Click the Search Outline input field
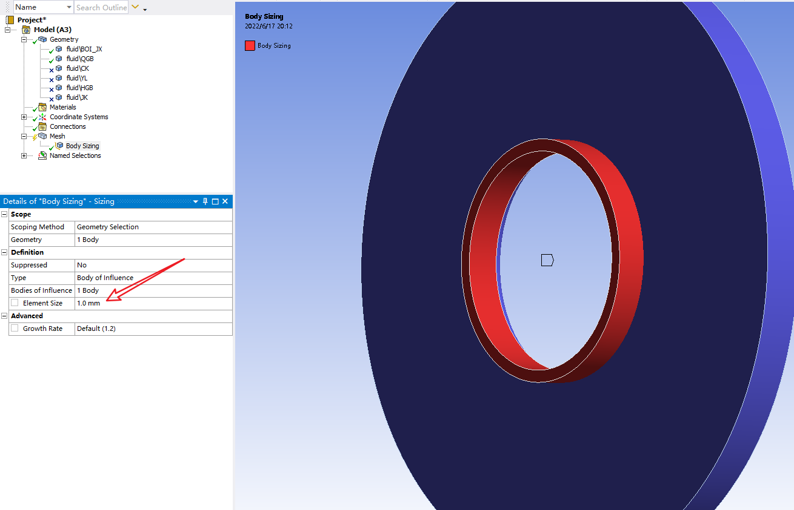This screenshot has height=510, width=794. 101,7
